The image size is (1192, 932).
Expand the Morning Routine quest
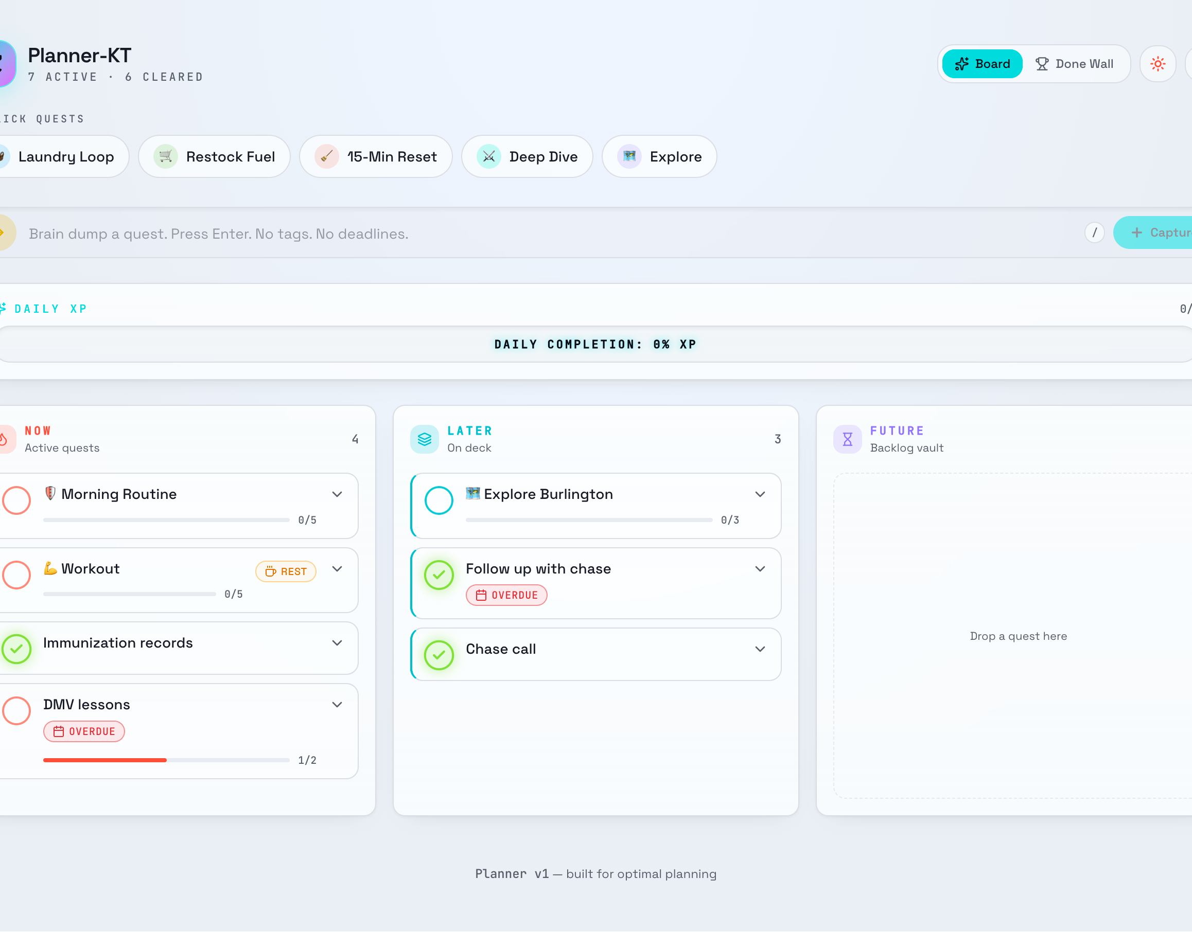coord(338,494)
